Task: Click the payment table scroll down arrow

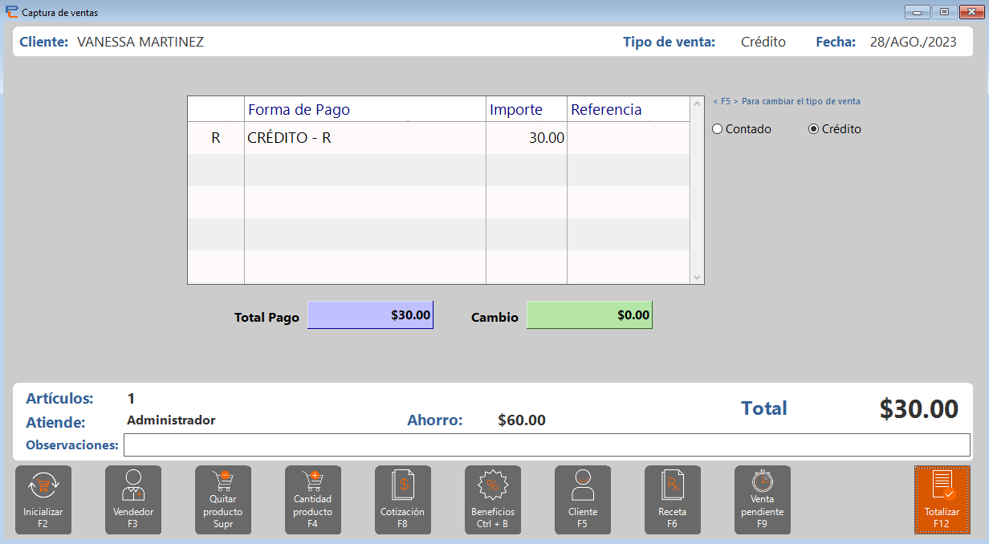Action: (x=697, y=277)
